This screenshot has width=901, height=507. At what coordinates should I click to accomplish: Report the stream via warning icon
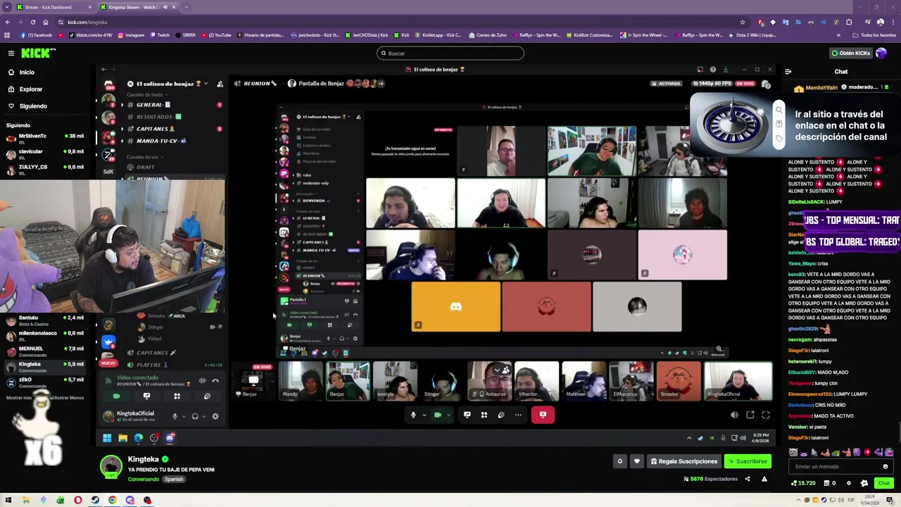click(764, 479)
